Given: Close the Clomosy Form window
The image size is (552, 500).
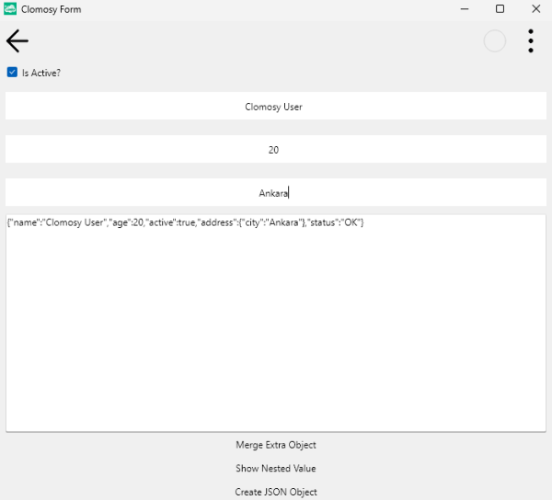Looking at the screenshot, I should (x=535, y=9).
